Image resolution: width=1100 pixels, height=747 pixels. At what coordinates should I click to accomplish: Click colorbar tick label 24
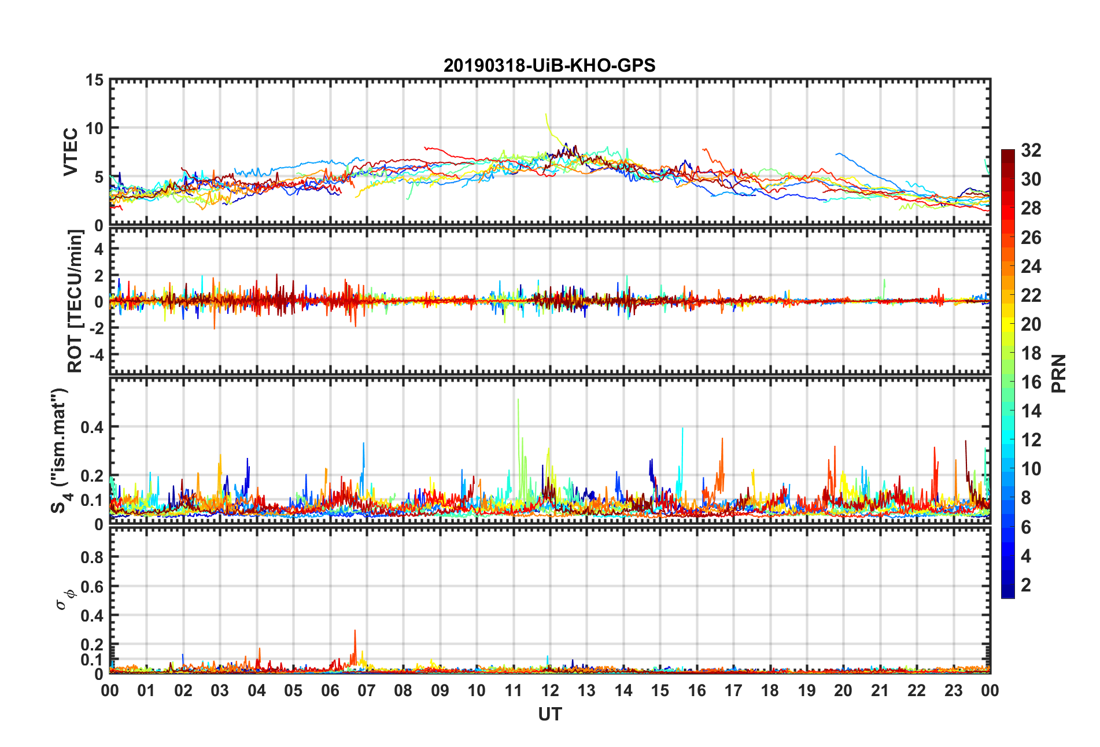coord(1031,267)
